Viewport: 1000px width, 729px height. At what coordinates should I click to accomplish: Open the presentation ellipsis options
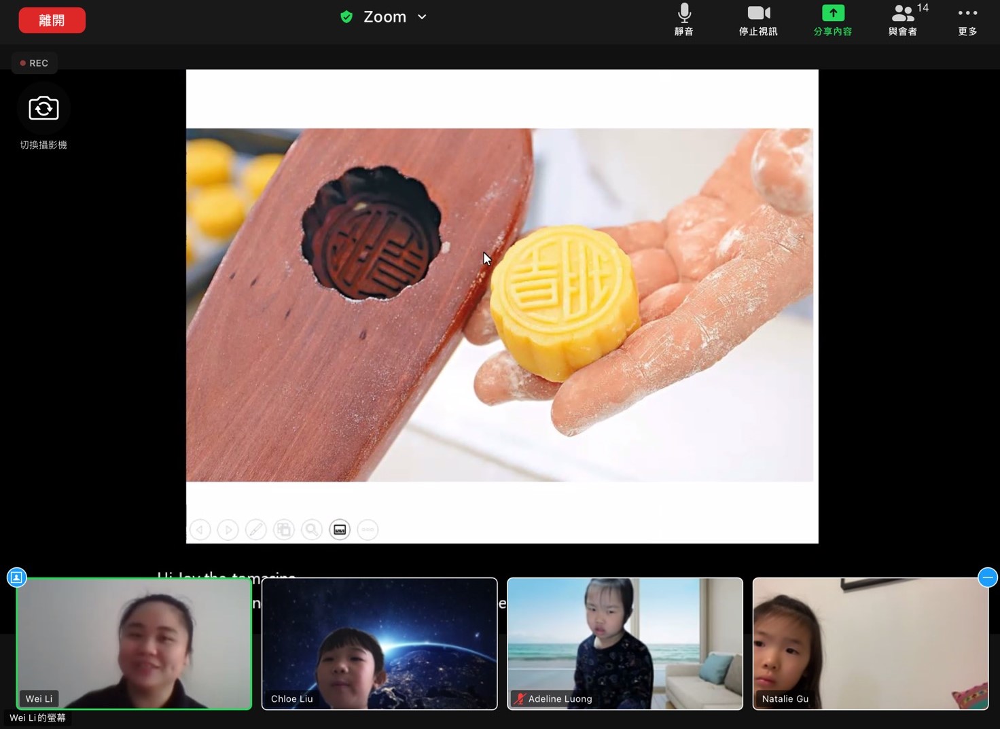coord(368,529)
